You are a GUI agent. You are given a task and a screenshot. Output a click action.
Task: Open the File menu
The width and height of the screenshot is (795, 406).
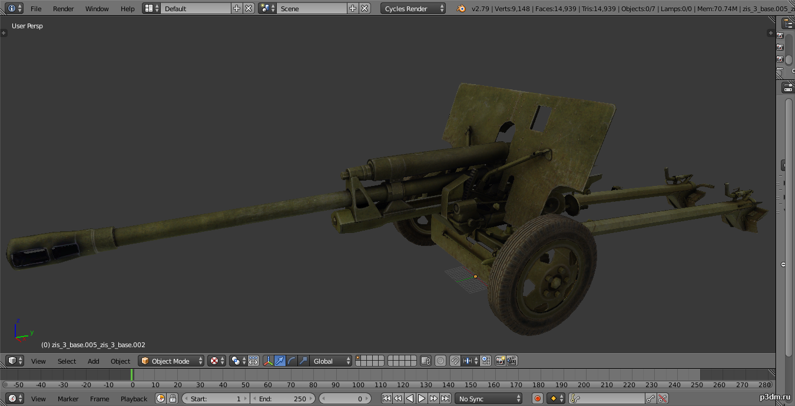point(36,9)
